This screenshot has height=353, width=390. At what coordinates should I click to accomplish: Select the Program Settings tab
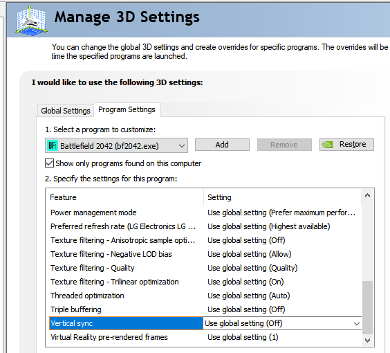(127, 109)
